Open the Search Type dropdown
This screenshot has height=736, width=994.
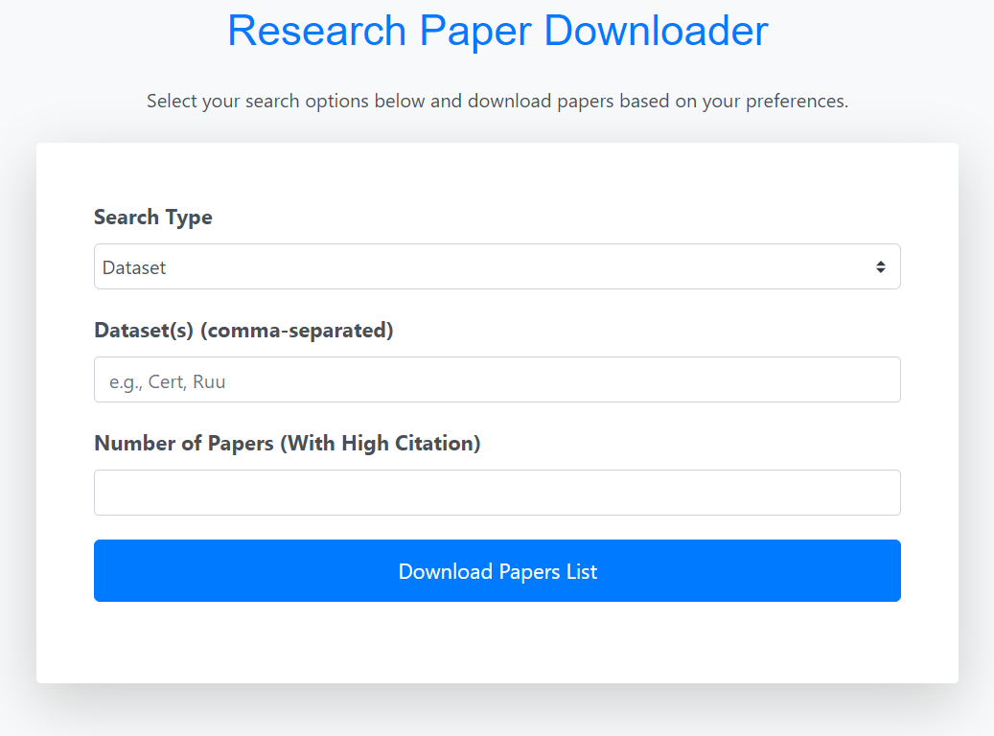(x=497, y=266)
